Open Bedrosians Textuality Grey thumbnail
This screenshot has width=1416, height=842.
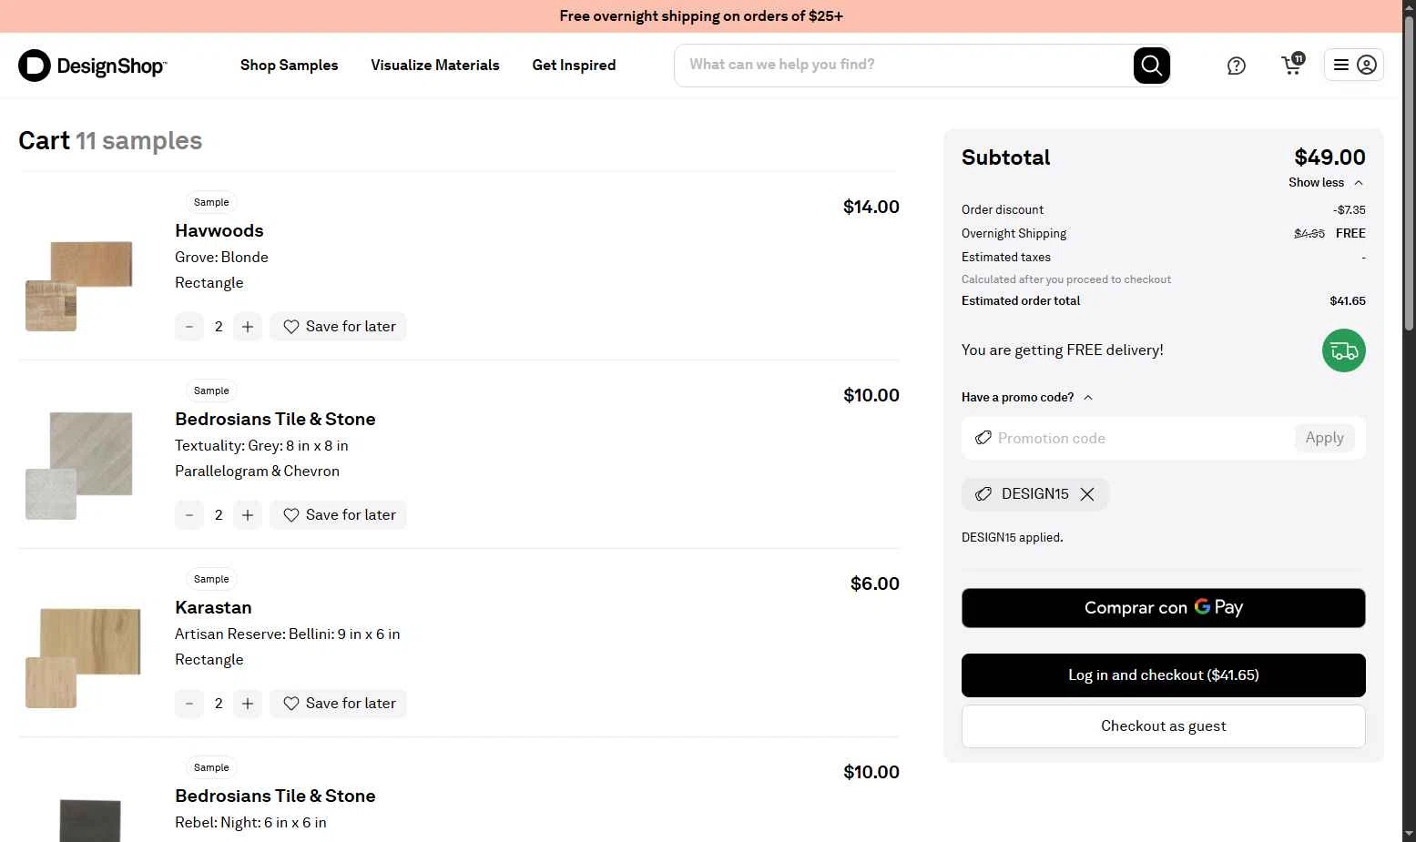click(x=80, y=465)
